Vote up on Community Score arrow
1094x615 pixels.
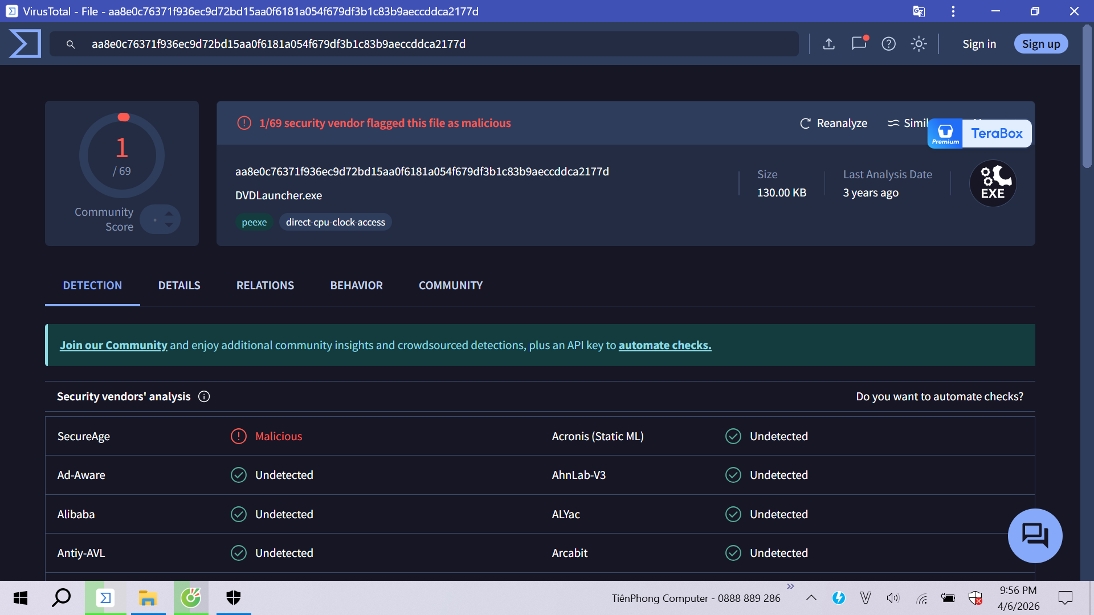coord(169,214)
